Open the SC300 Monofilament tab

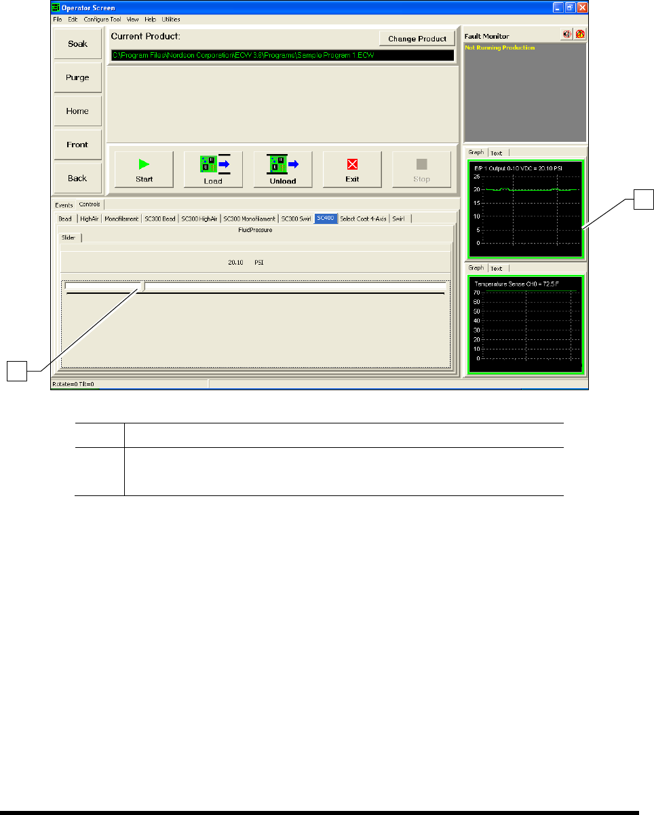[250, 219]
